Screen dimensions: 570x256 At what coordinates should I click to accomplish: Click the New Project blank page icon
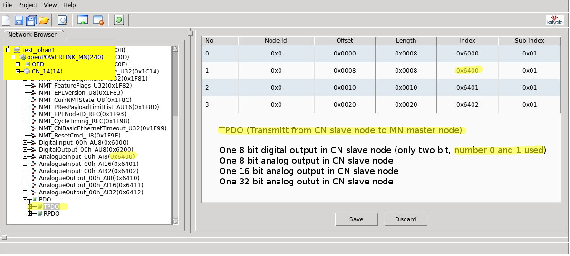(x=6, y=20)
